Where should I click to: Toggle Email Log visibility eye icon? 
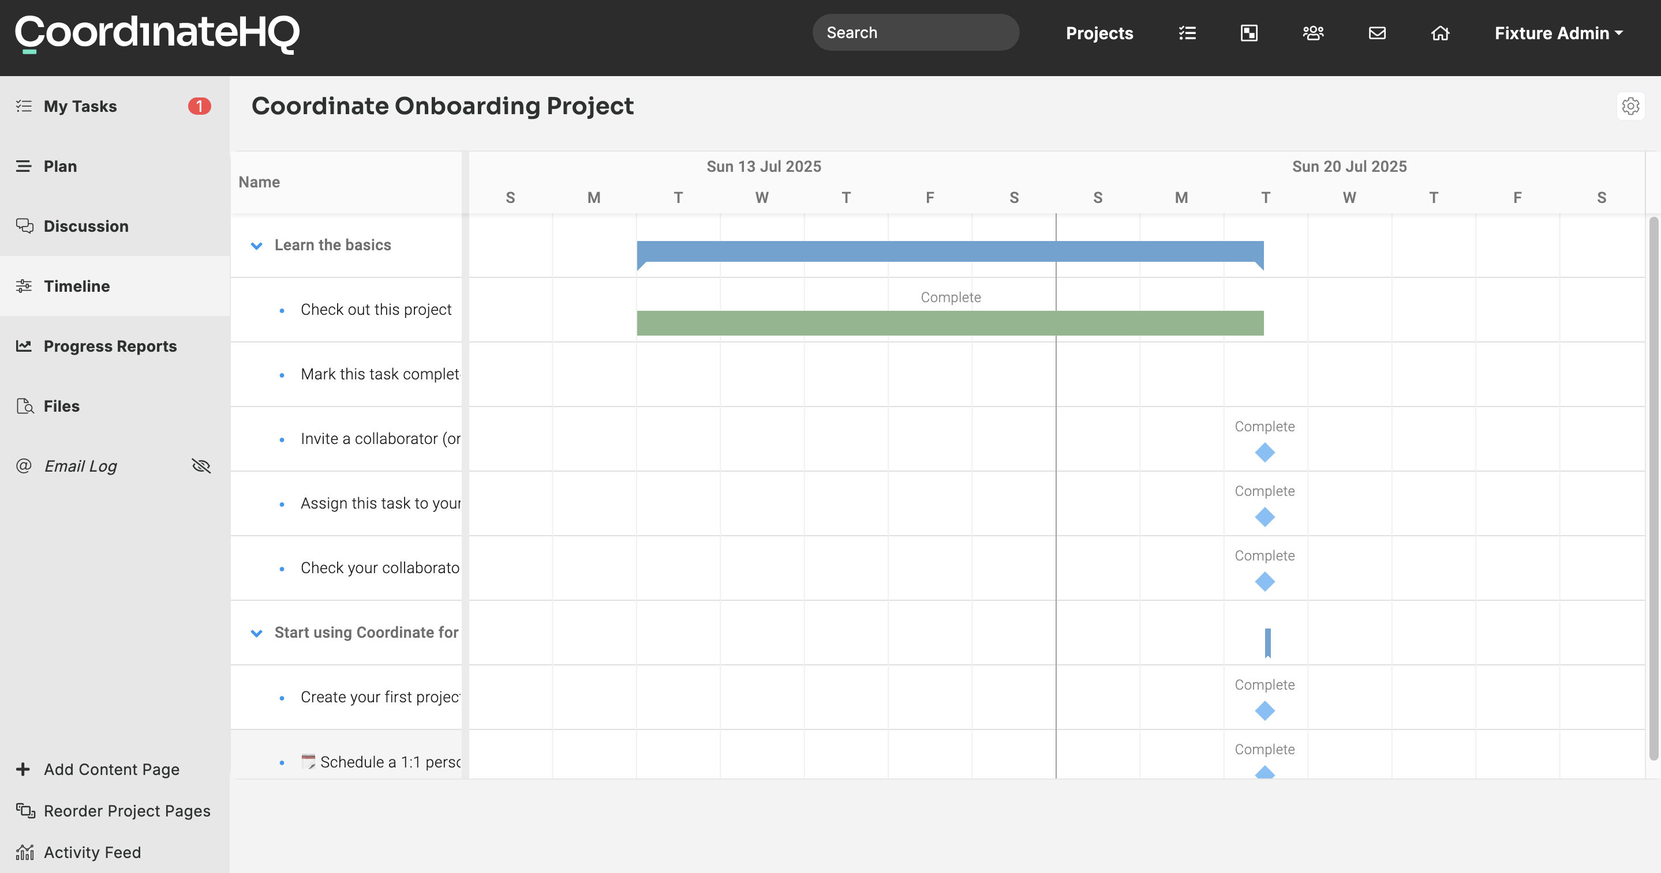tap(201, 465)
